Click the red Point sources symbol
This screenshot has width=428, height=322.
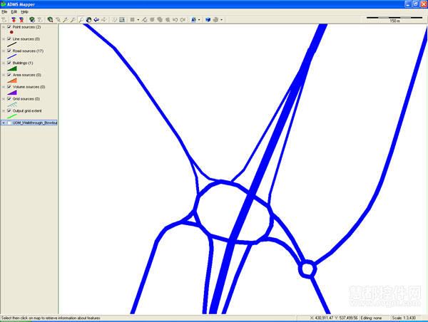(11, 32)
